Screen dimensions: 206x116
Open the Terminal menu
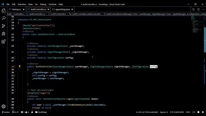pos(52,4)
